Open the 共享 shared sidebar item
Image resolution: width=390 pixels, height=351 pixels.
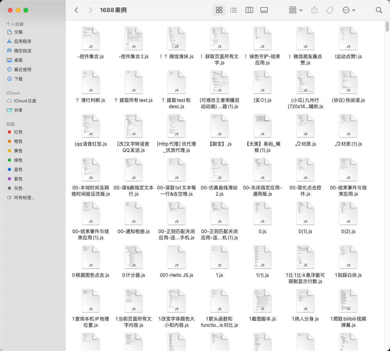pyautogui.click(x=18, y=110)
